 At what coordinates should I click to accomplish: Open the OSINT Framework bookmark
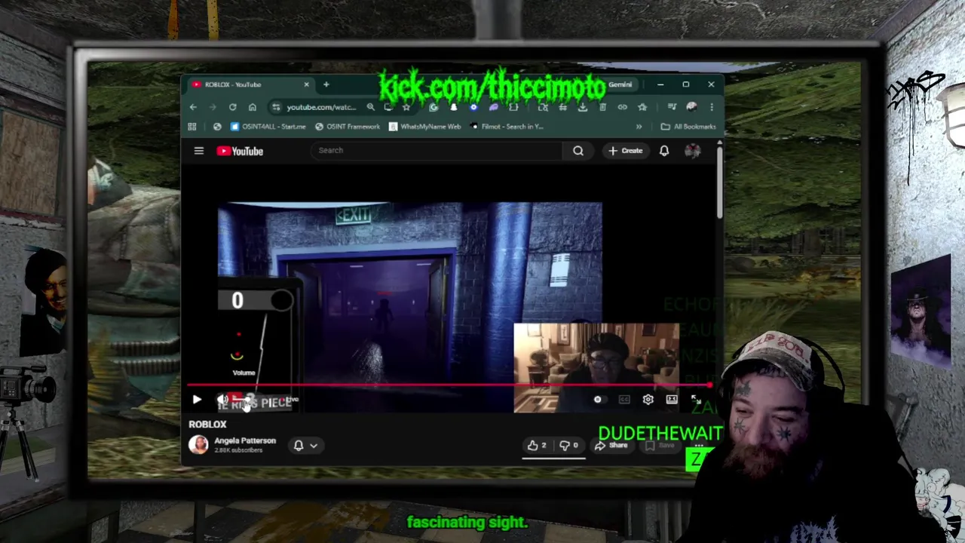pos(348,127)
